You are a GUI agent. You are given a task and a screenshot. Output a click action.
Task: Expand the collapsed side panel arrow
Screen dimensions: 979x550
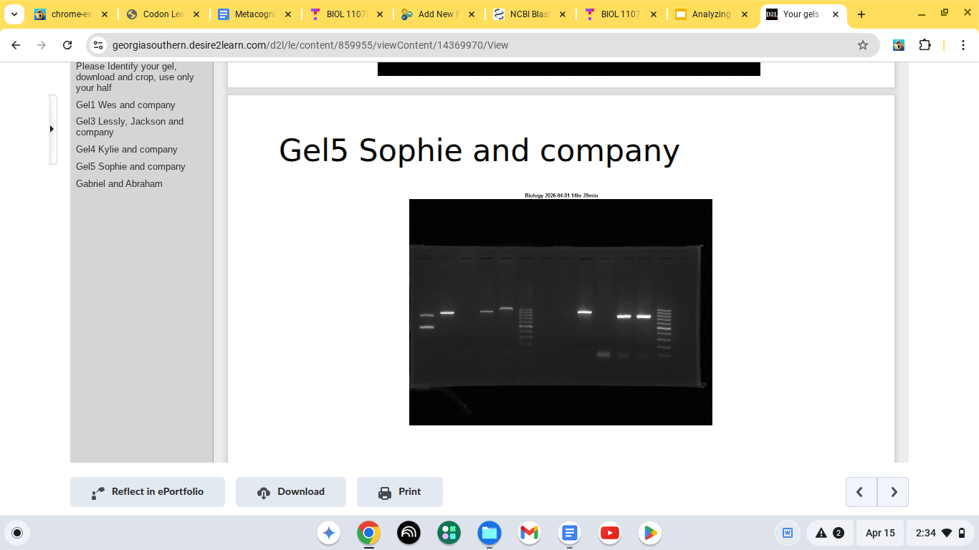coord(52,129)
